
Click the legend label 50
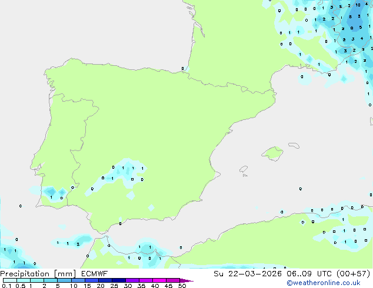pyautogui.click(x=182, y=286)
